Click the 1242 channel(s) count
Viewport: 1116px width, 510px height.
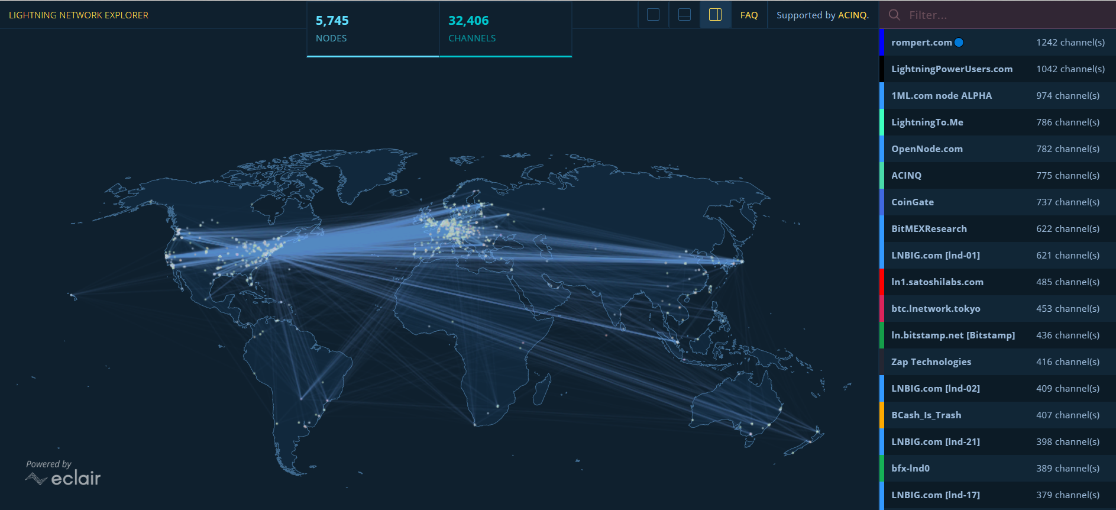click(1070, 42)
